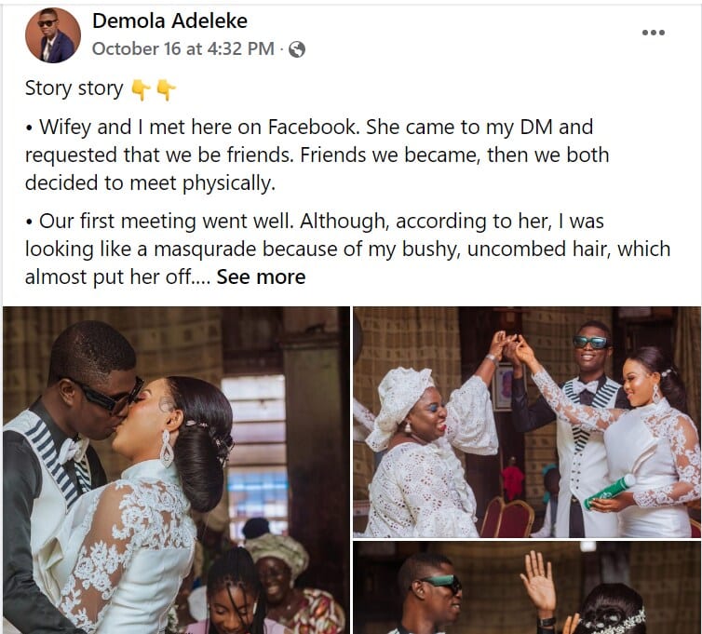
Task: Open Demola Adeleke's profile picture
Action: pos(52,34)
